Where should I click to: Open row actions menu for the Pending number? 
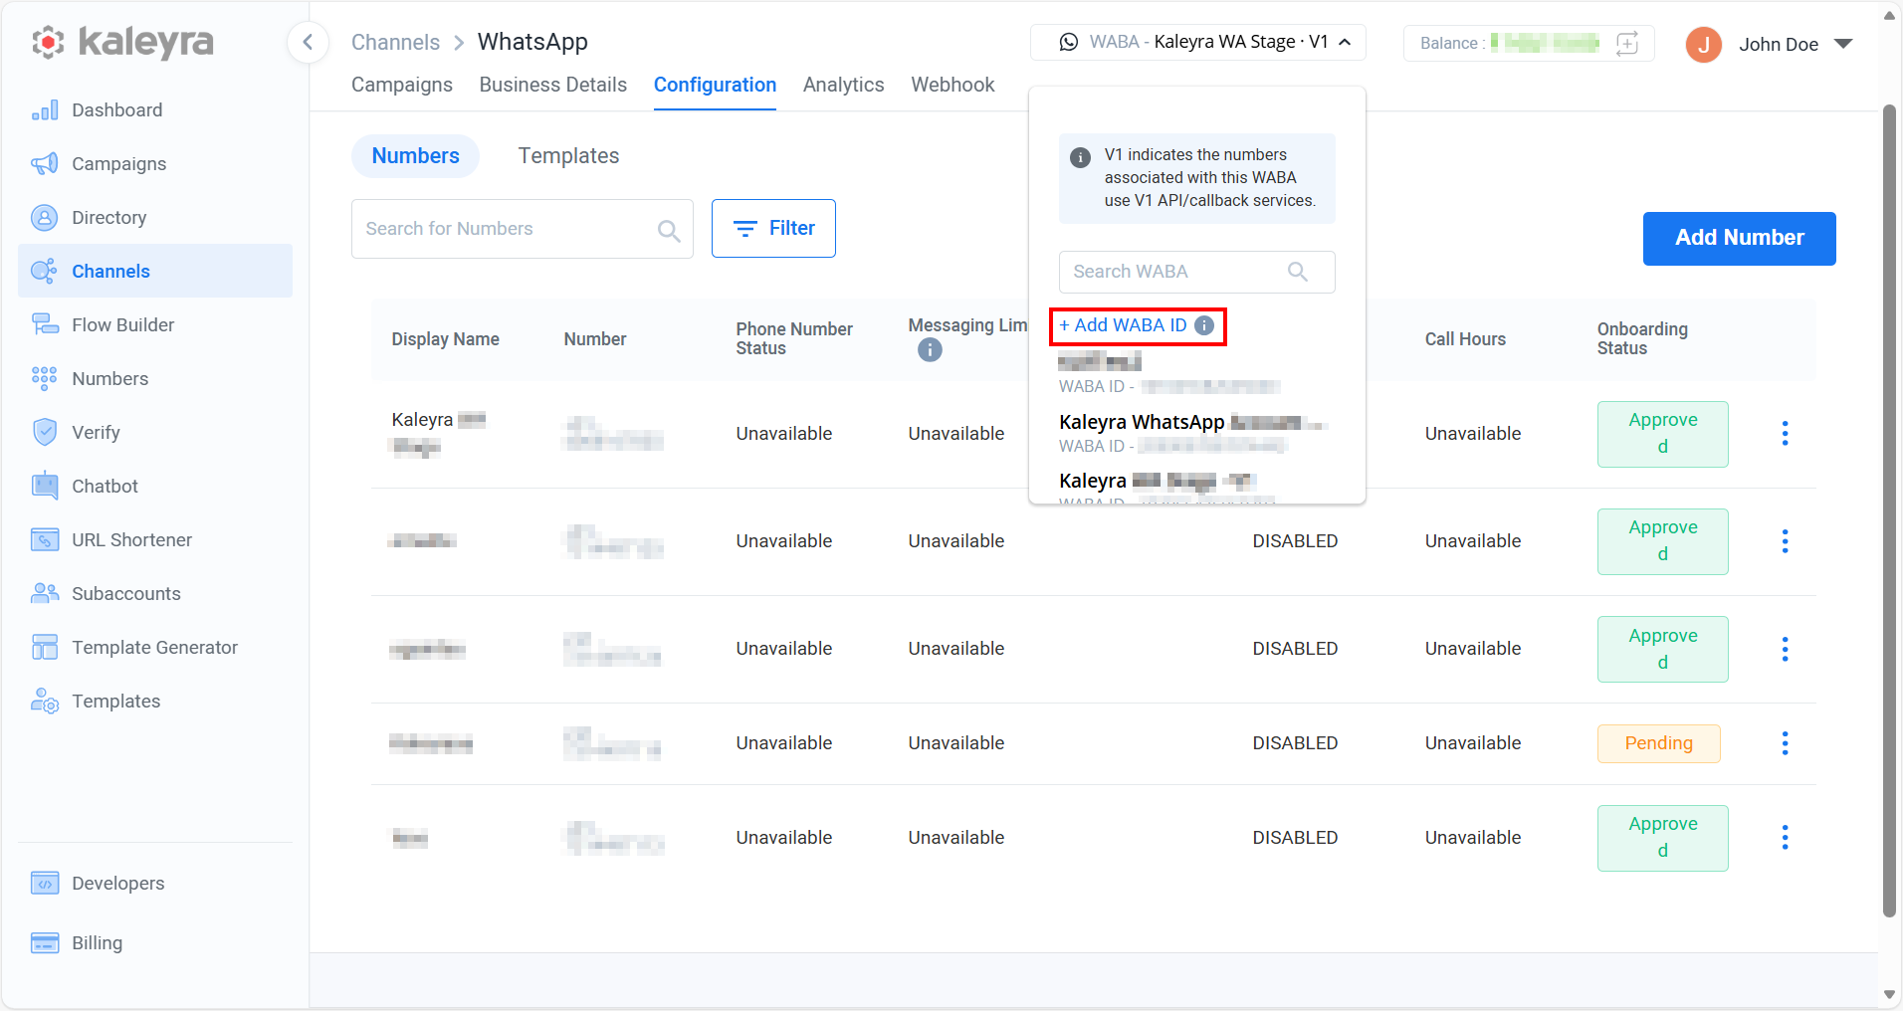click(1786, 743)
